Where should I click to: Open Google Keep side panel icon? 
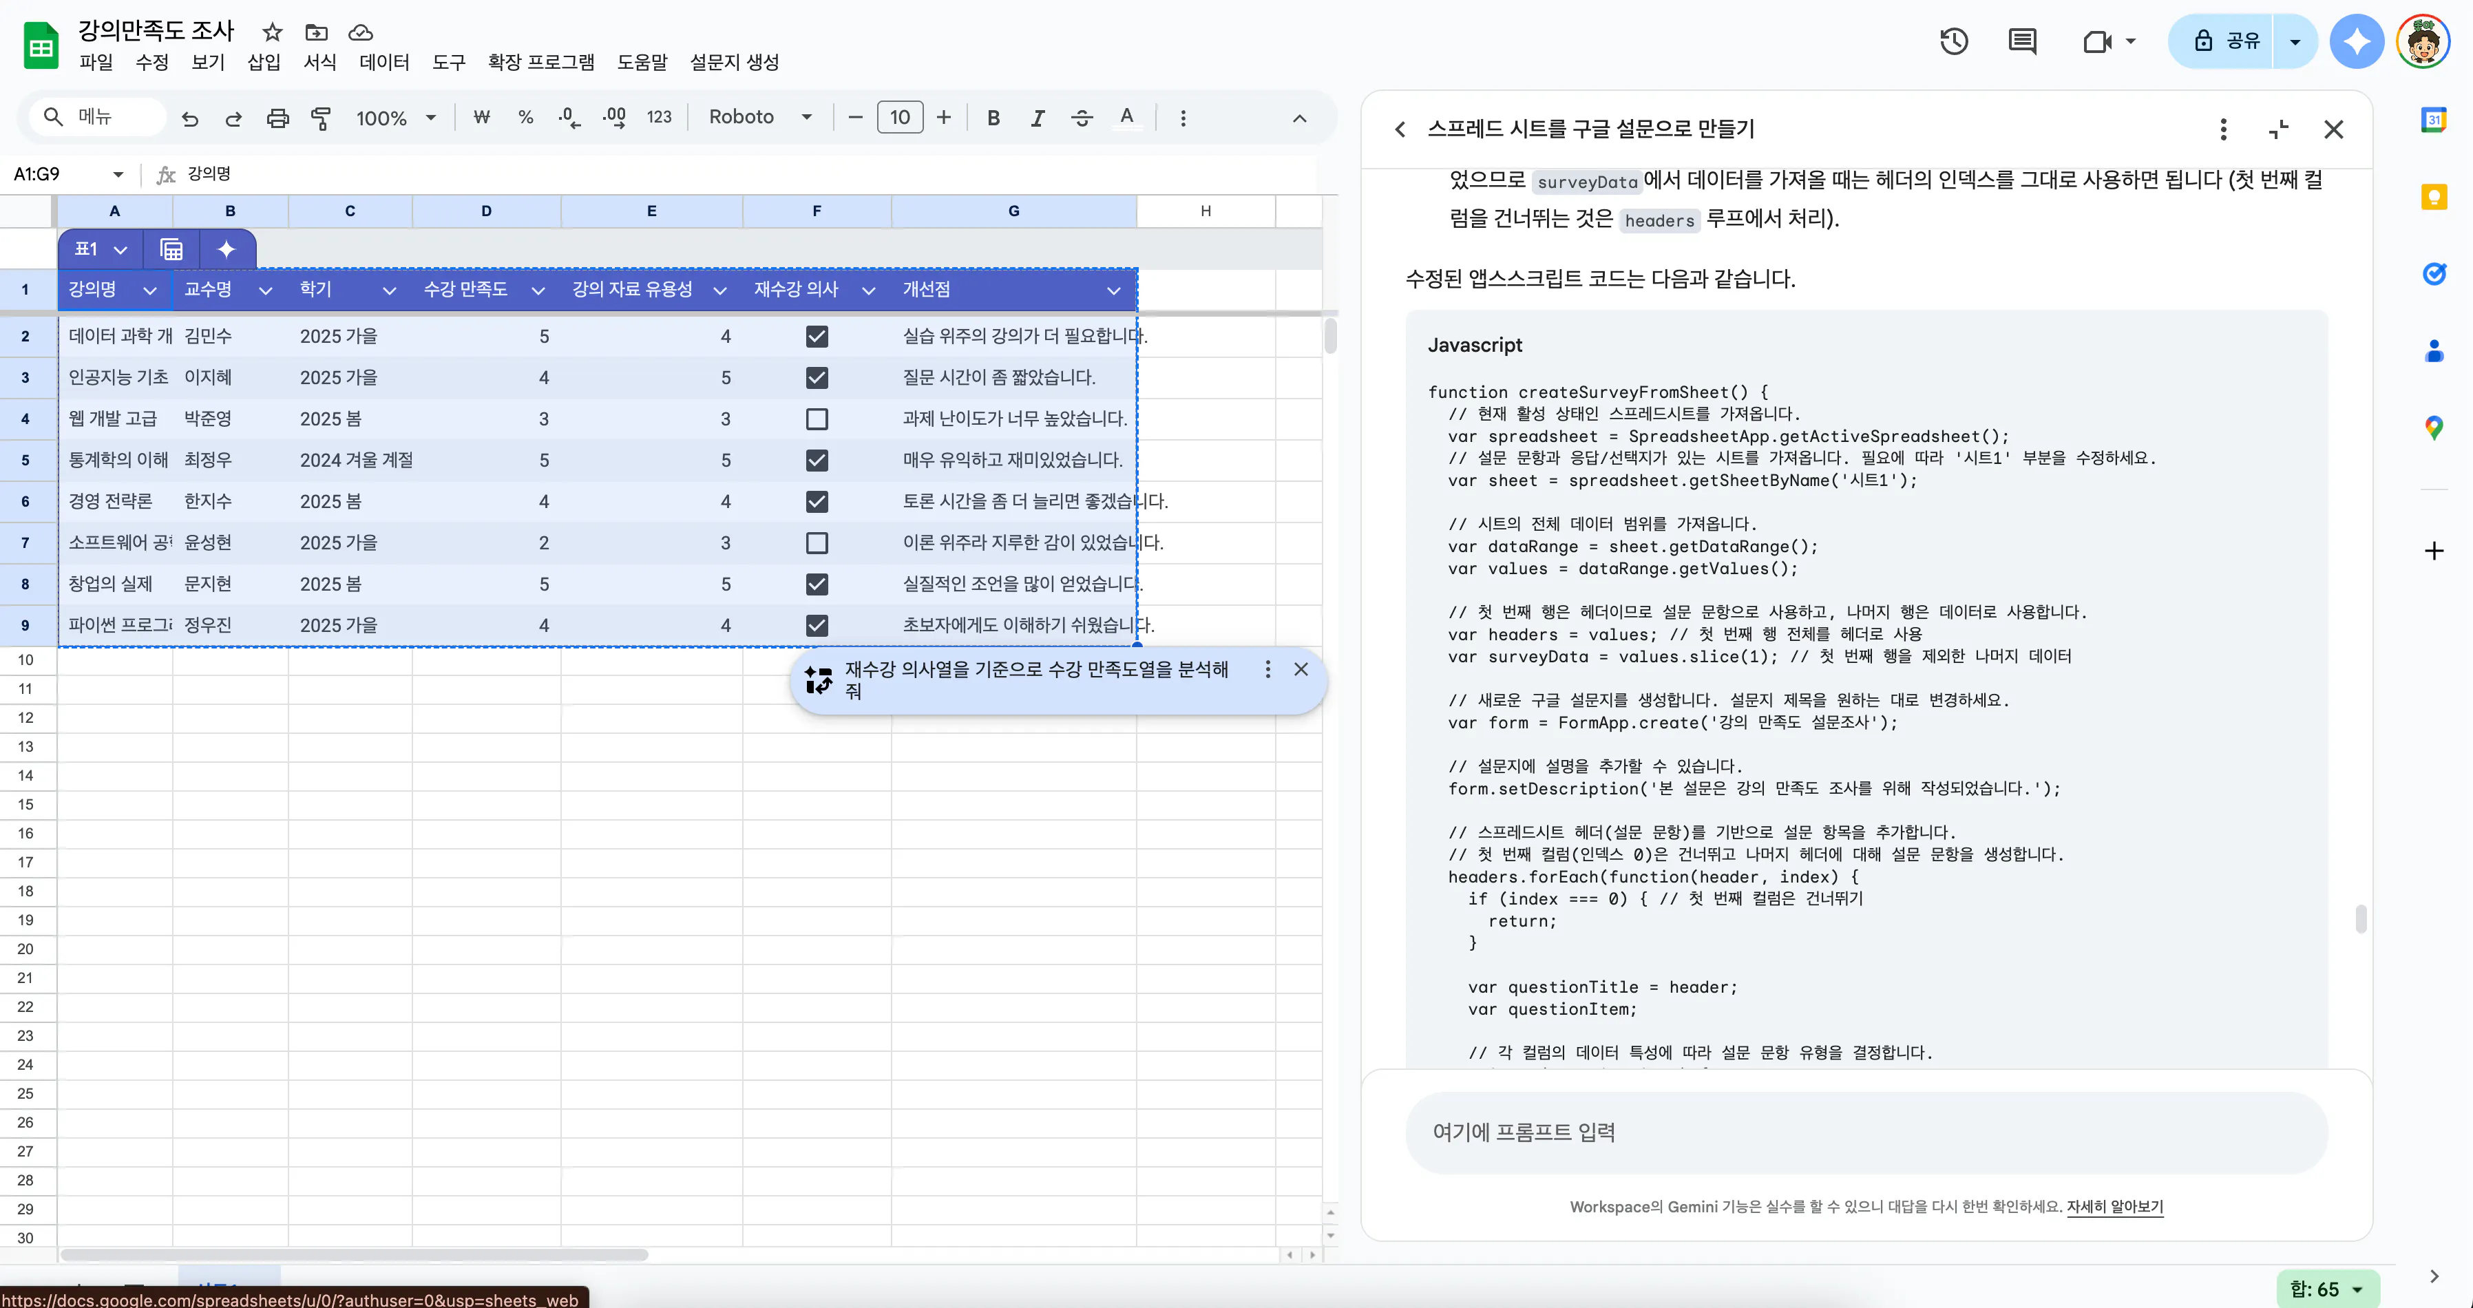pyautogui.click(x=2434, y=197)
